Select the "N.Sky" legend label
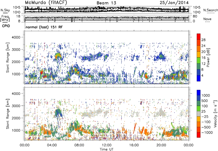218x151 pixels. pos(5,10)
